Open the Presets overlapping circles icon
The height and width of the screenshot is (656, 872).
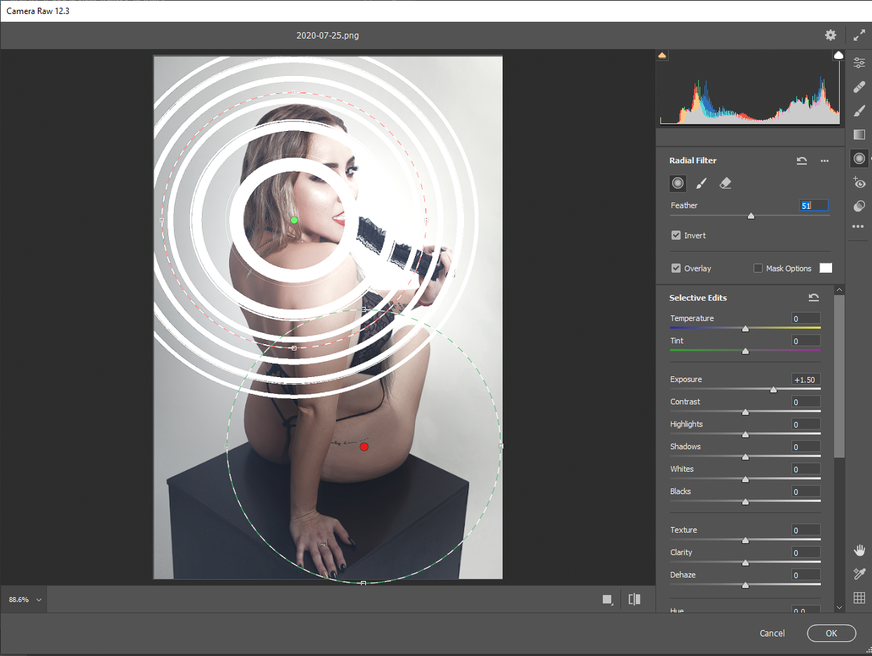point(859,206)
